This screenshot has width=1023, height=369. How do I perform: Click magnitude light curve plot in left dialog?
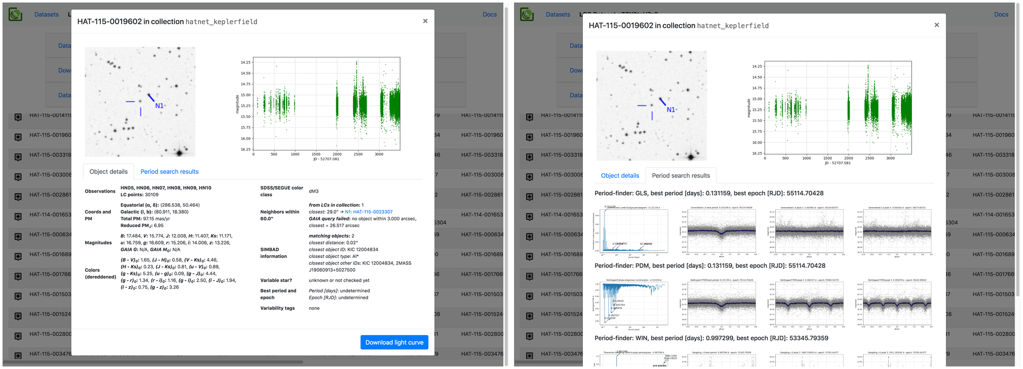319,107
